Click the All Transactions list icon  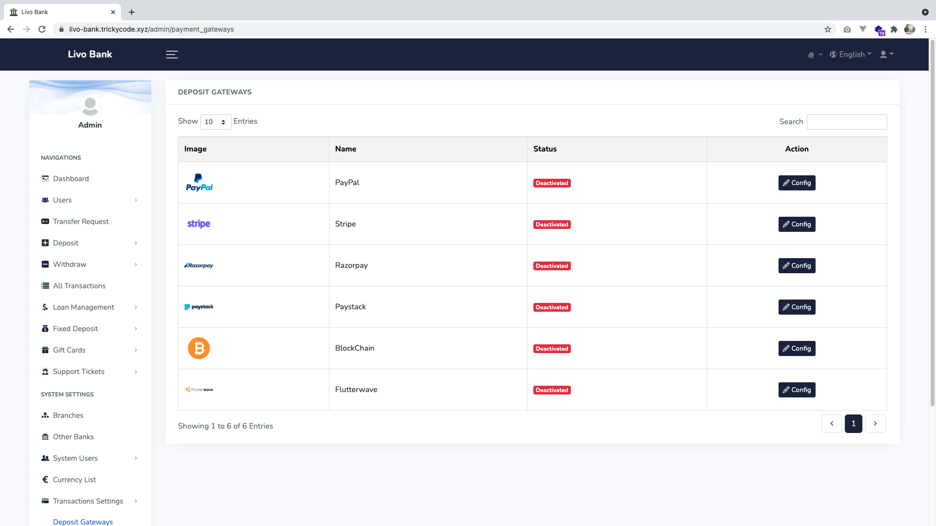[45, 286]
